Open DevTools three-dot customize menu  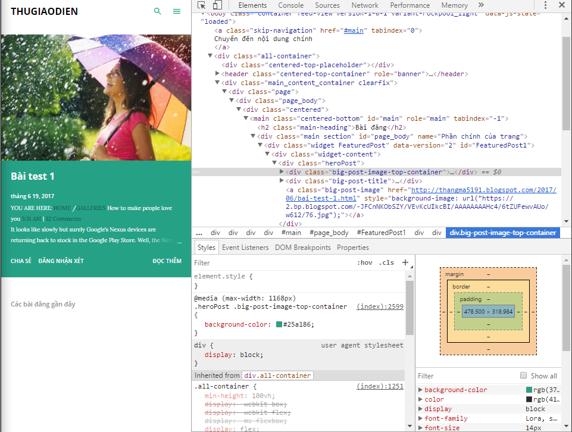pyautogui.click(x=545, y=5)
